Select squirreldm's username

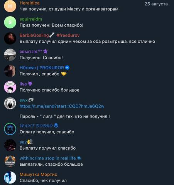pyautogui.click(x=31, y=19)
